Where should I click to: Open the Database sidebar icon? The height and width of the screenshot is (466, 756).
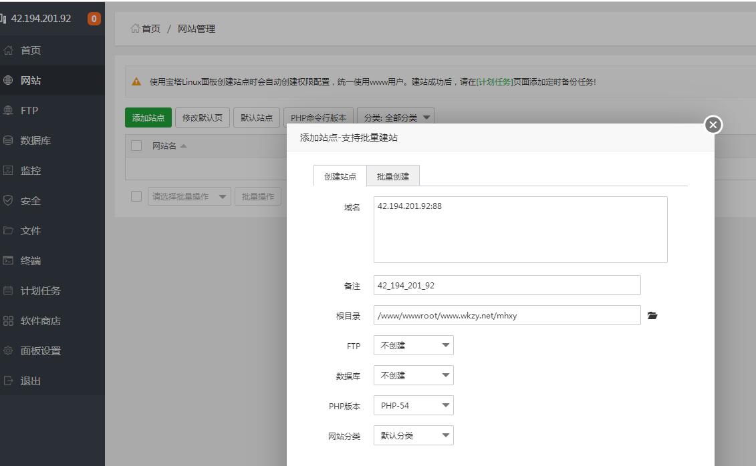pos(9,141)
